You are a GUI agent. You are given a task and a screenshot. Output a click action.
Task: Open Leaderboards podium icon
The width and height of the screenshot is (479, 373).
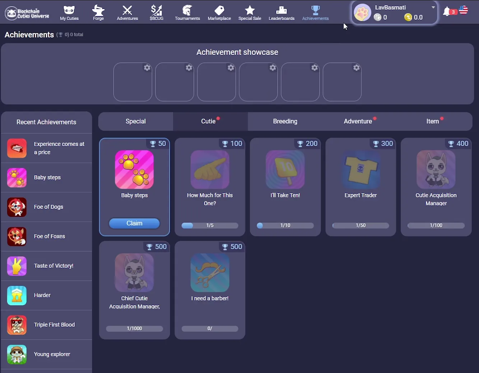282,13
